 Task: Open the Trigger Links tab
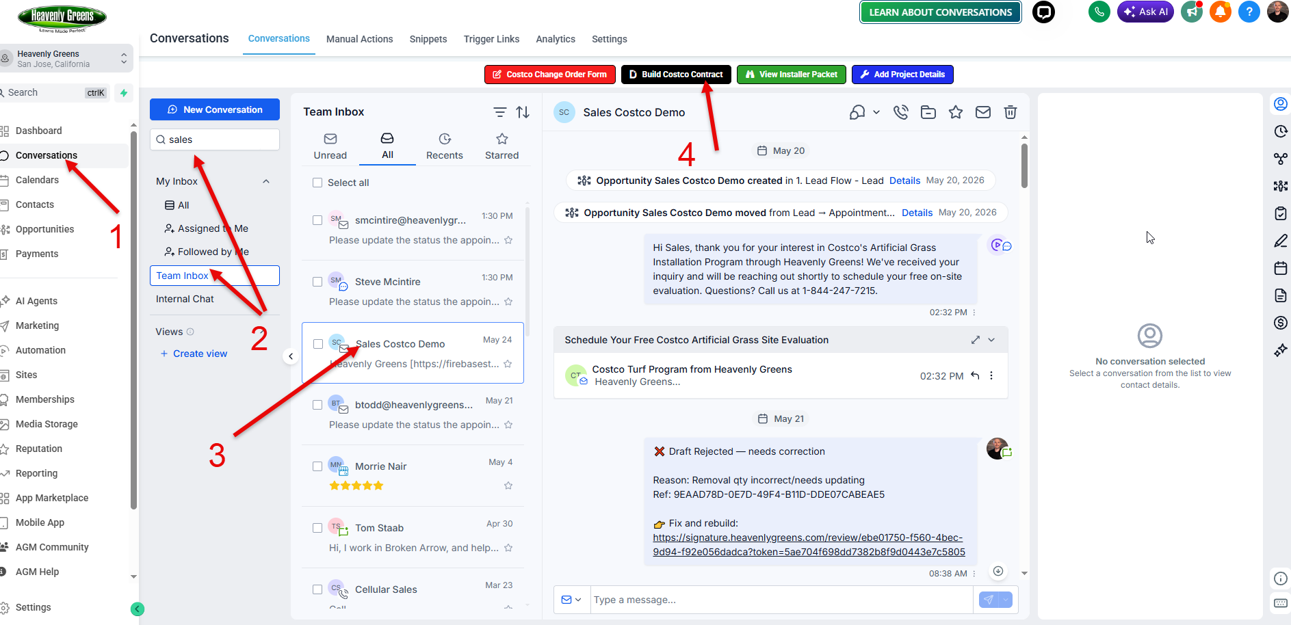tap(491, 39)
